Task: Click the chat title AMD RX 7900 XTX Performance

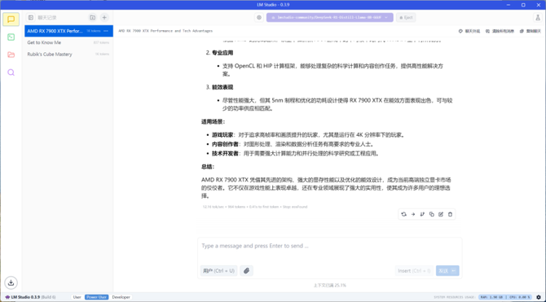Action: tap(165, 31)
